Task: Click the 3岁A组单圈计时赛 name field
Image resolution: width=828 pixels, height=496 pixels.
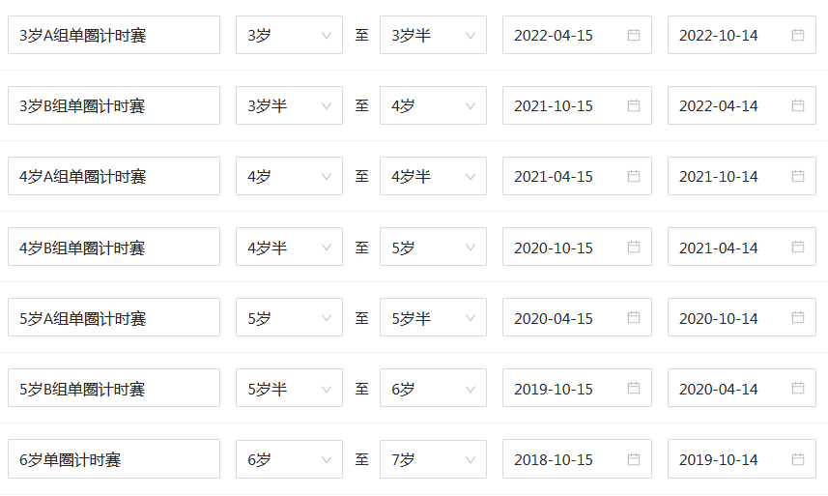Action: [114, 35]
